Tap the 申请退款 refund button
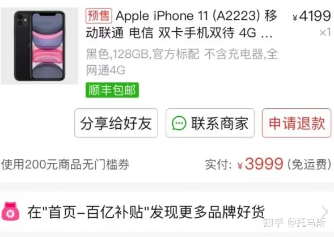The width and height of the screenshot is (334, 237). [297, 123]
